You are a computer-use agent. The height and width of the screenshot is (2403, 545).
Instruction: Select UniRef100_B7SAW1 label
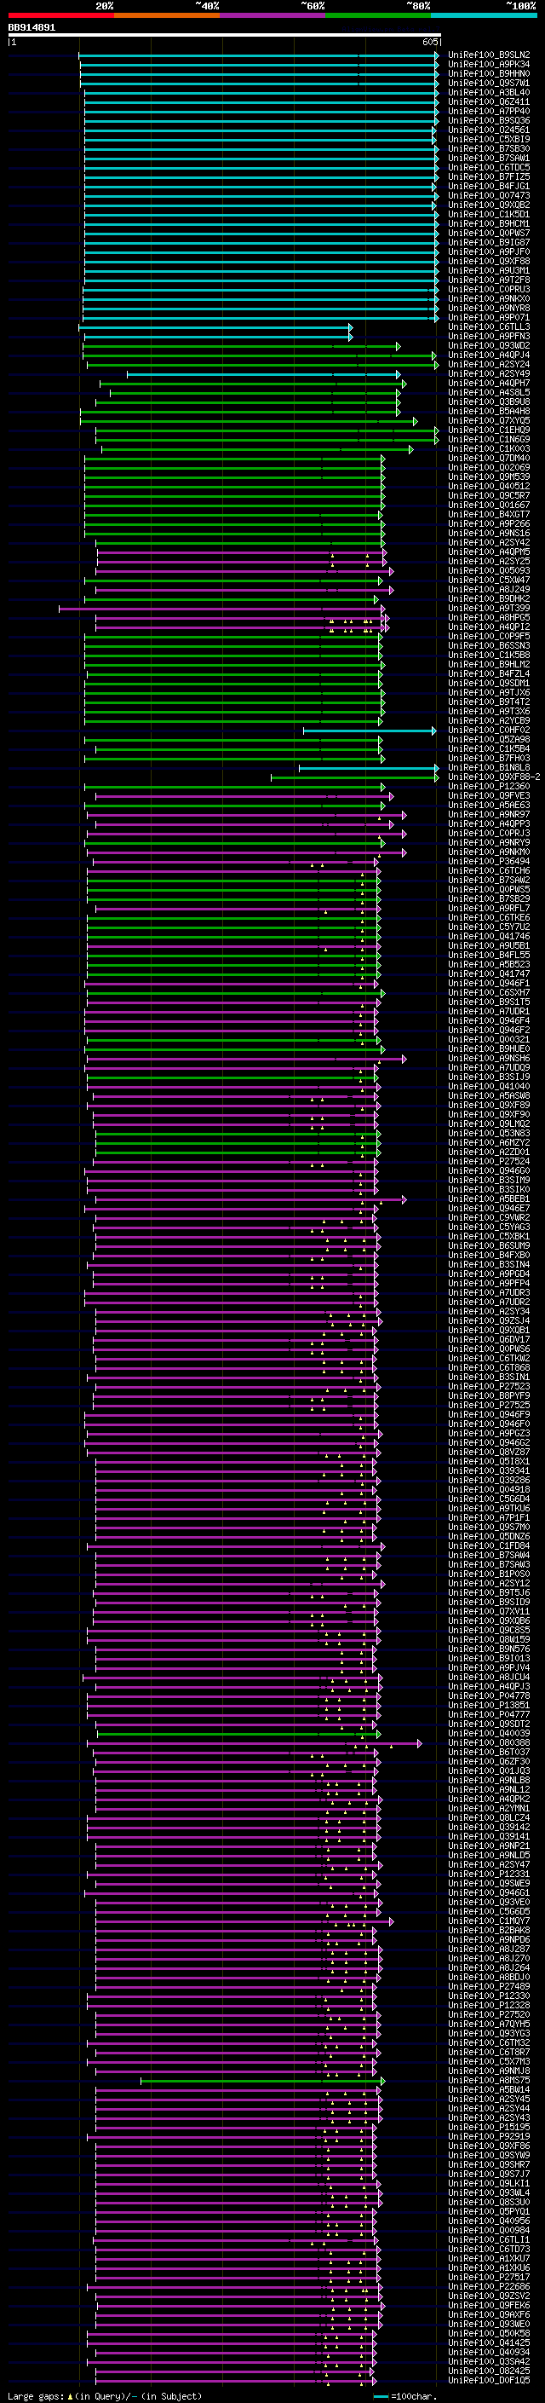pos(489,158)
